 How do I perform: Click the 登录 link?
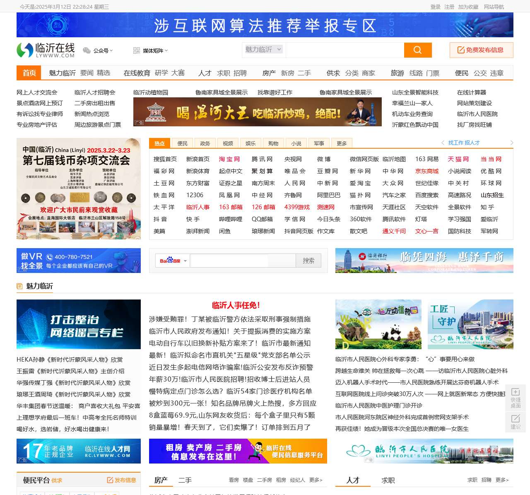pos(436,7)
